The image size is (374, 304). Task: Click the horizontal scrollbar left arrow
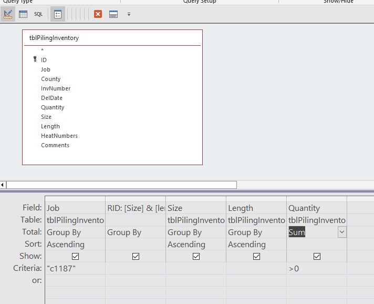(x=3, y=185)
